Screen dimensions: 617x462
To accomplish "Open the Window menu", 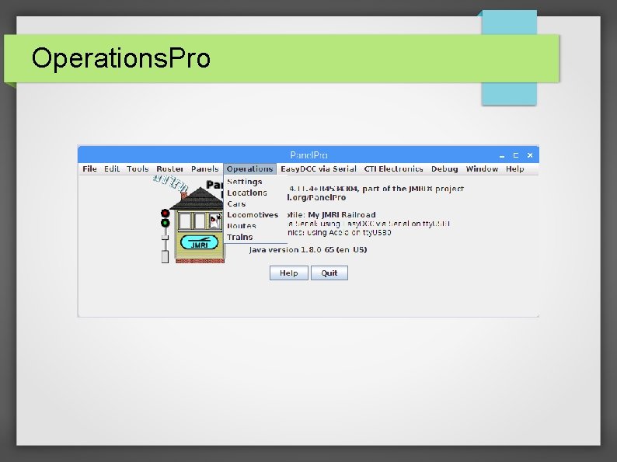I will (x=482, y=169).
